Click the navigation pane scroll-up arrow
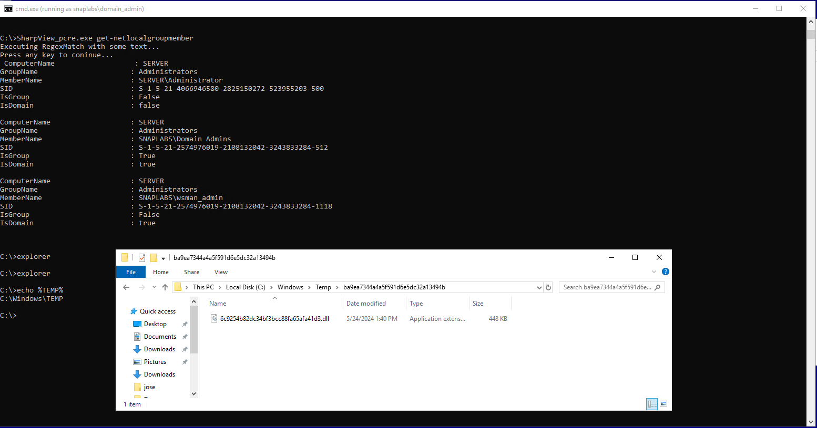Viewport: 817px width, 428px height. coord(193,301)
